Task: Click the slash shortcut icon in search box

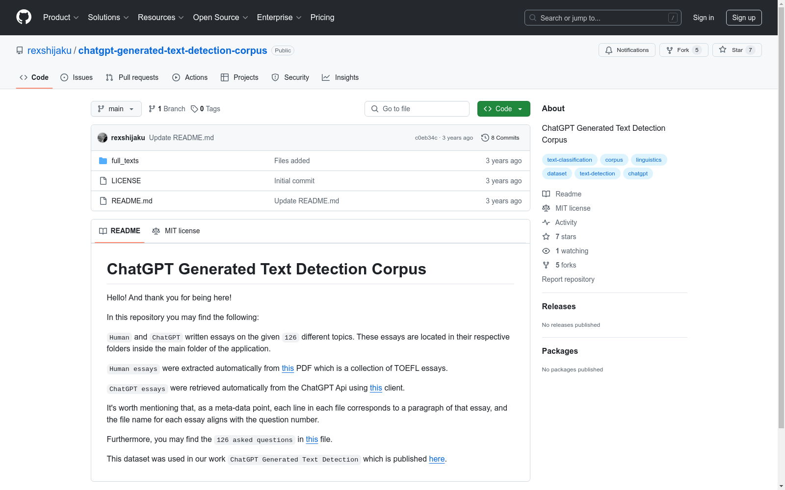Action: 673,18
